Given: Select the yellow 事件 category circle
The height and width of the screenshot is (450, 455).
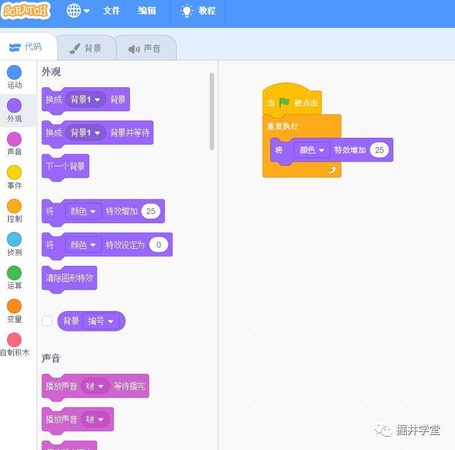Looking at the screenshot, I should [x=14, y=172].
